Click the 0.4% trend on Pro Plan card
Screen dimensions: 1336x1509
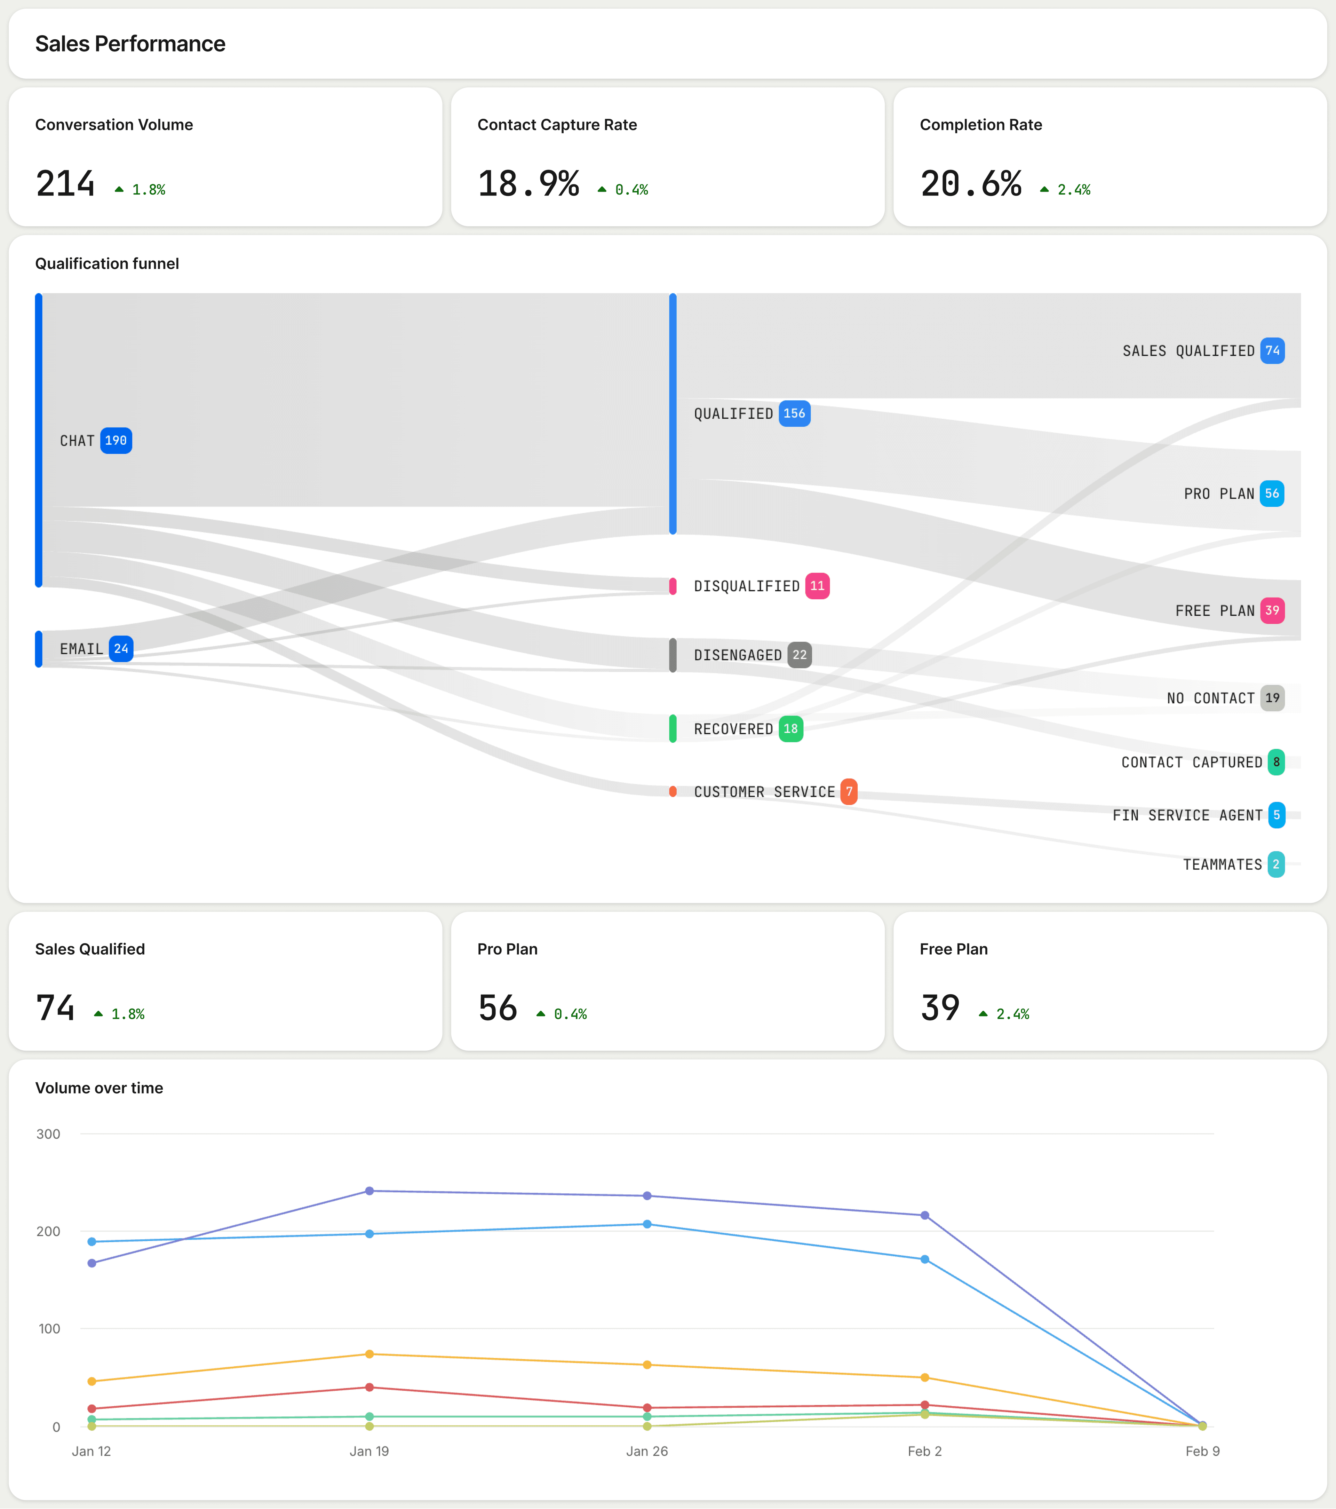(562, 1014)
